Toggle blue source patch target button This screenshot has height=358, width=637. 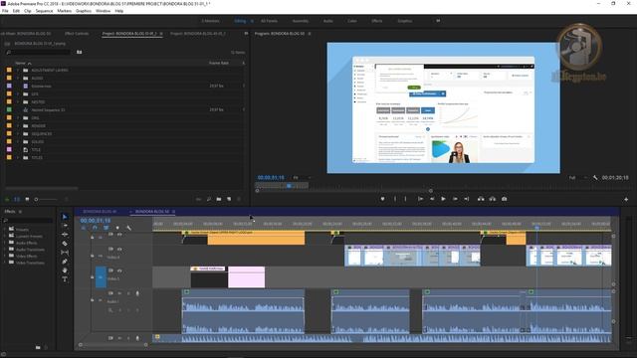(101, 277)
